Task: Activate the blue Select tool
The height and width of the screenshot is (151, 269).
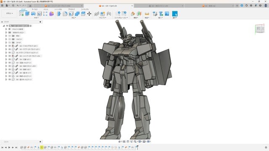Action: pyautogui.click(x=175, y=14)
